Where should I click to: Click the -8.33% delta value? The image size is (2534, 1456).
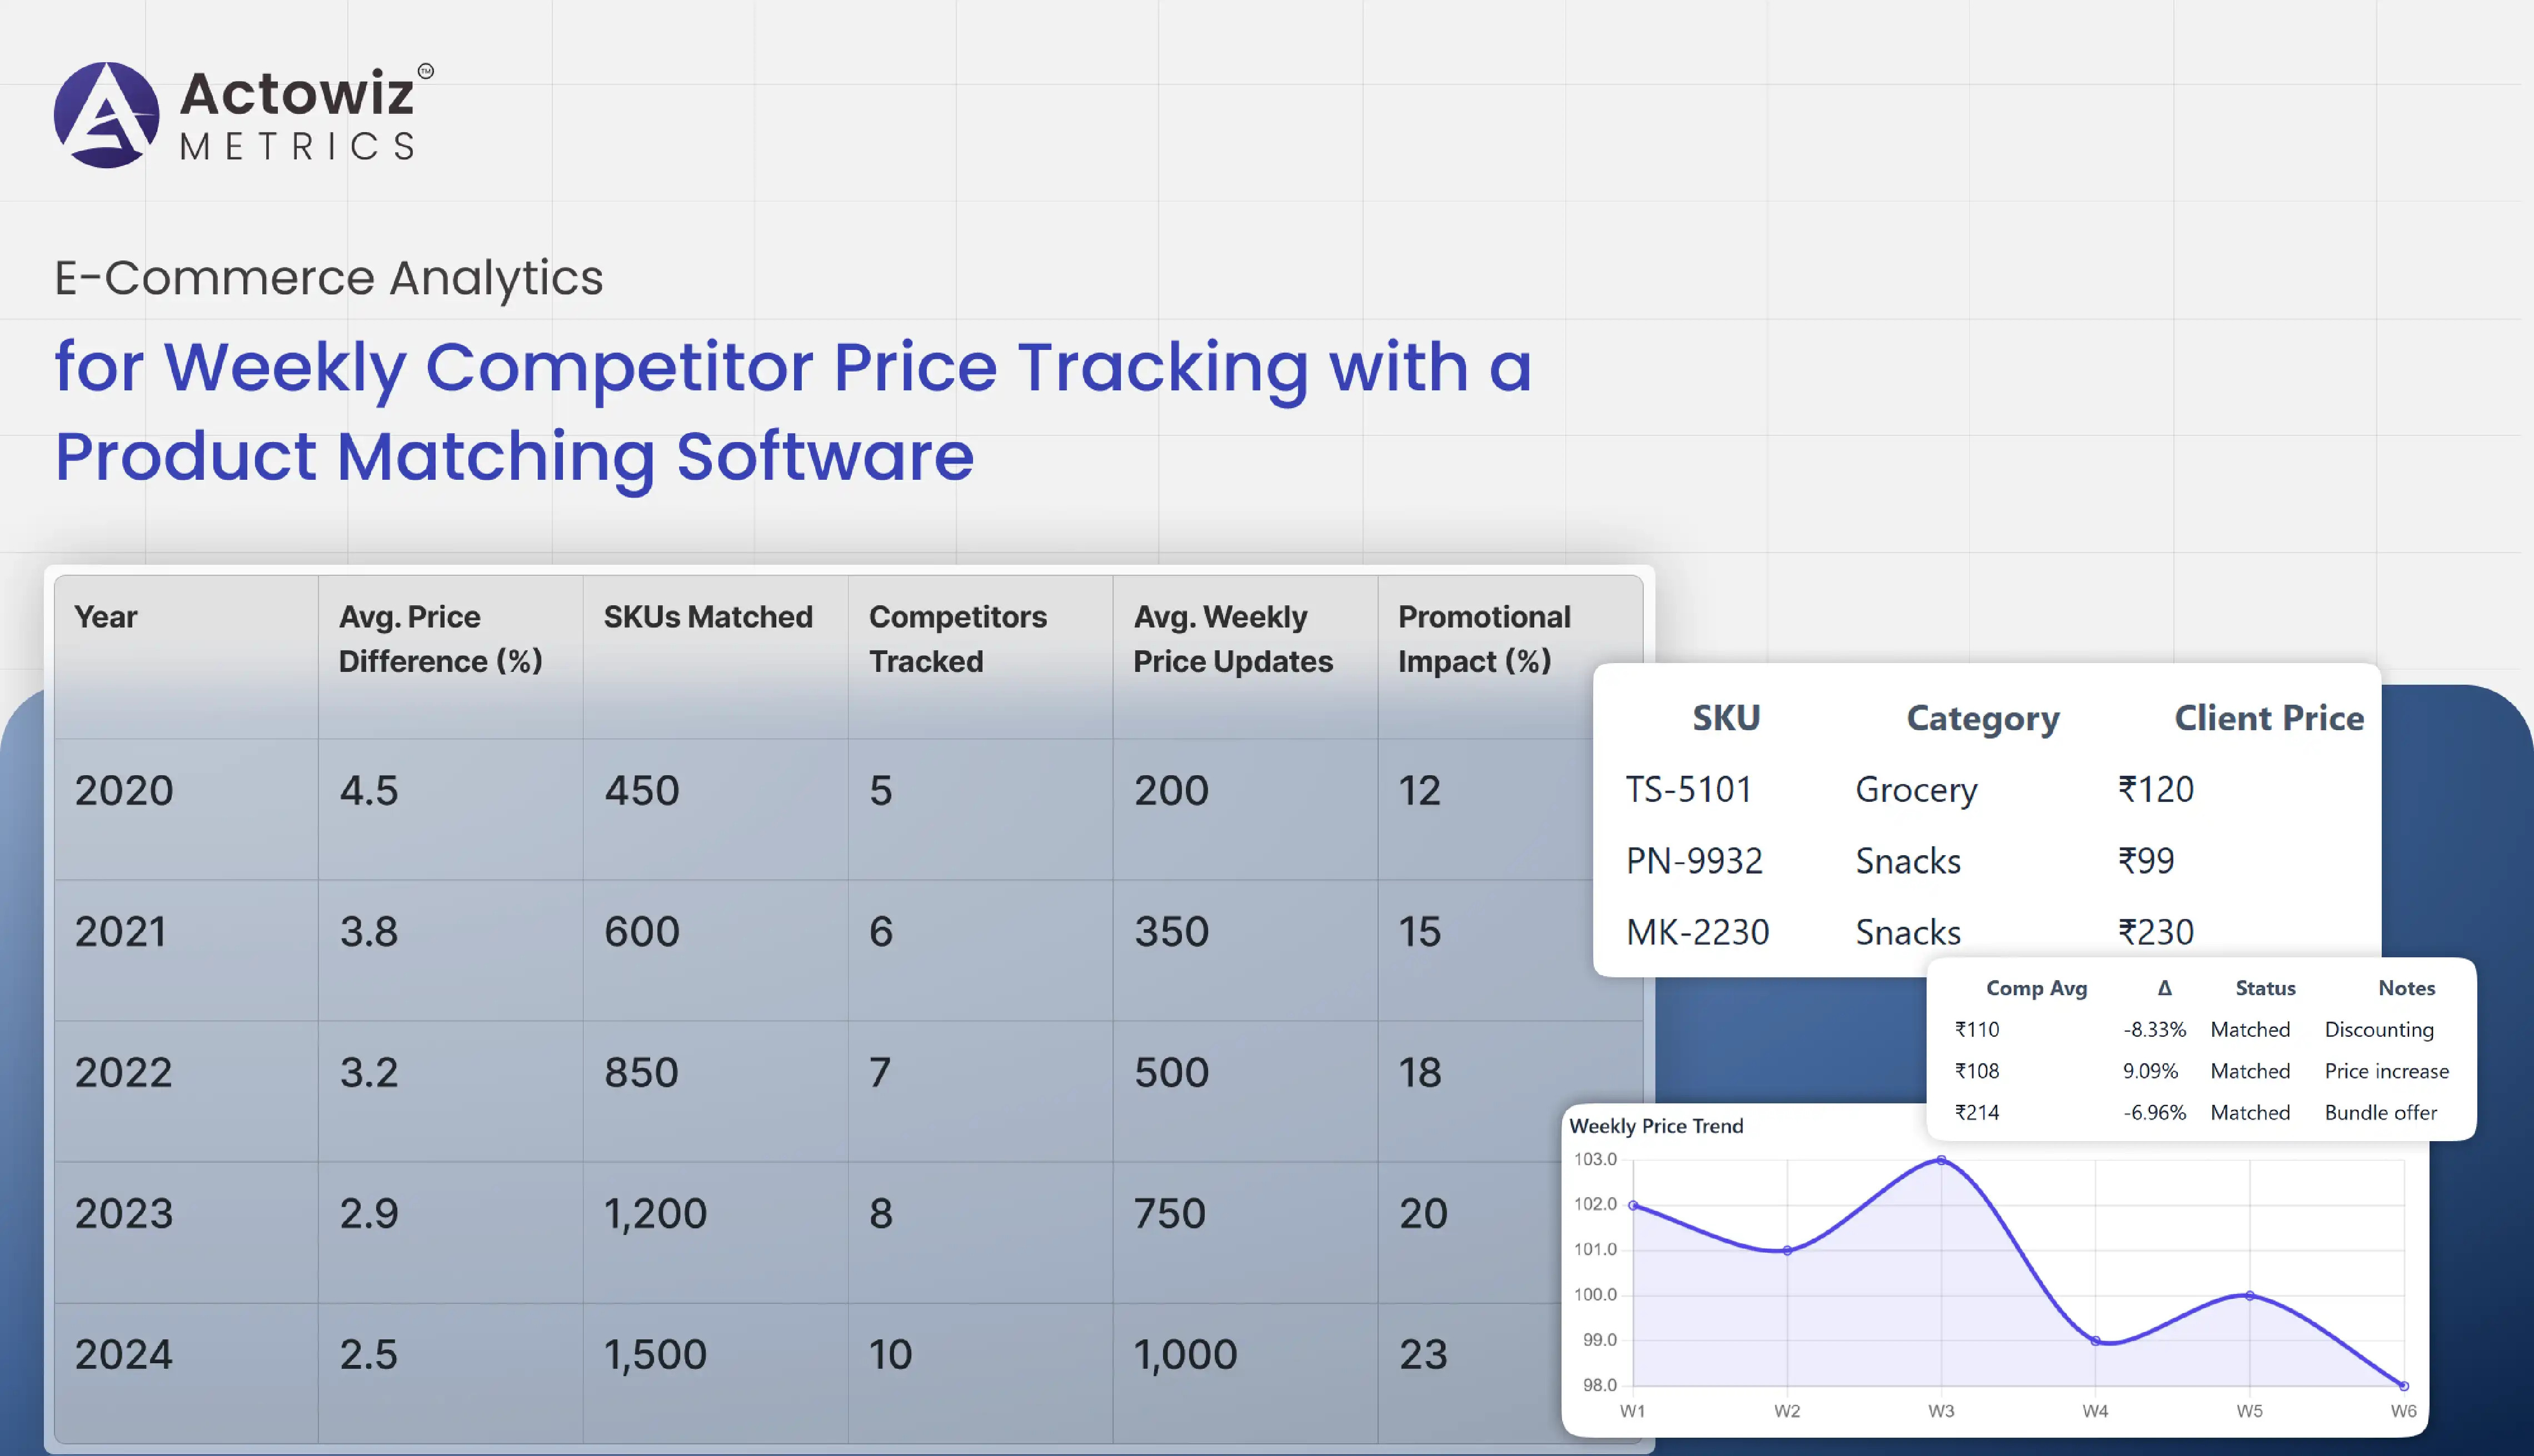[x=2154, y=1029]
